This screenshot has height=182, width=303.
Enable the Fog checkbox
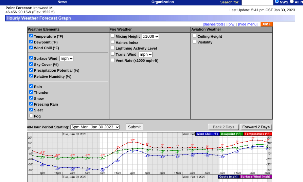(31, 115)
